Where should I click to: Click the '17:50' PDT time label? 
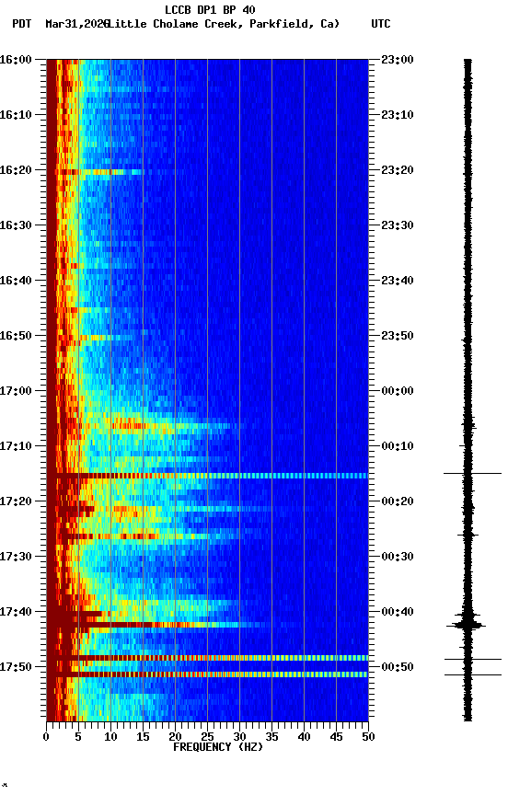tap(16, 667)
